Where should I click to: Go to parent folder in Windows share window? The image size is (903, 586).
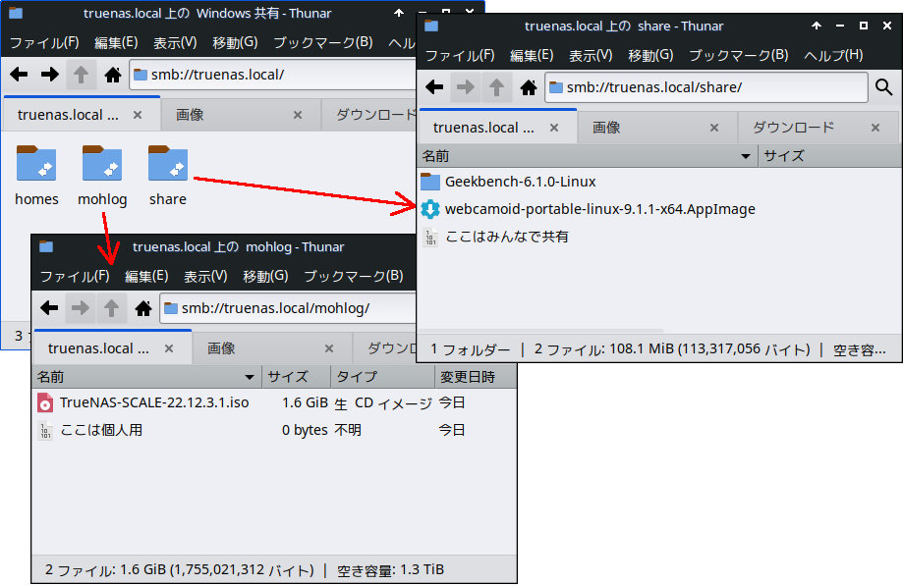81,75
